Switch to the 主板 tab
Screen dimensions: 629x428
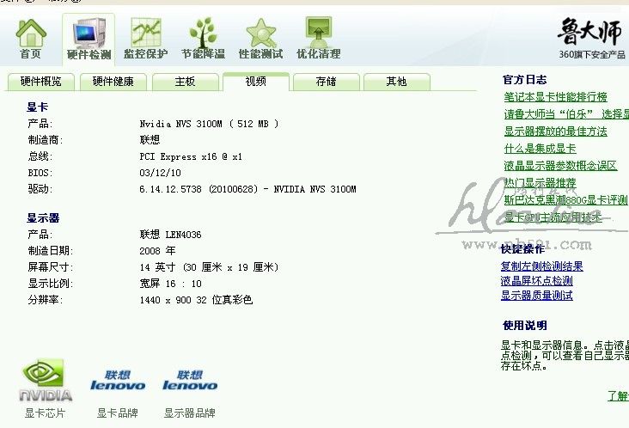[x=186, y=82]
